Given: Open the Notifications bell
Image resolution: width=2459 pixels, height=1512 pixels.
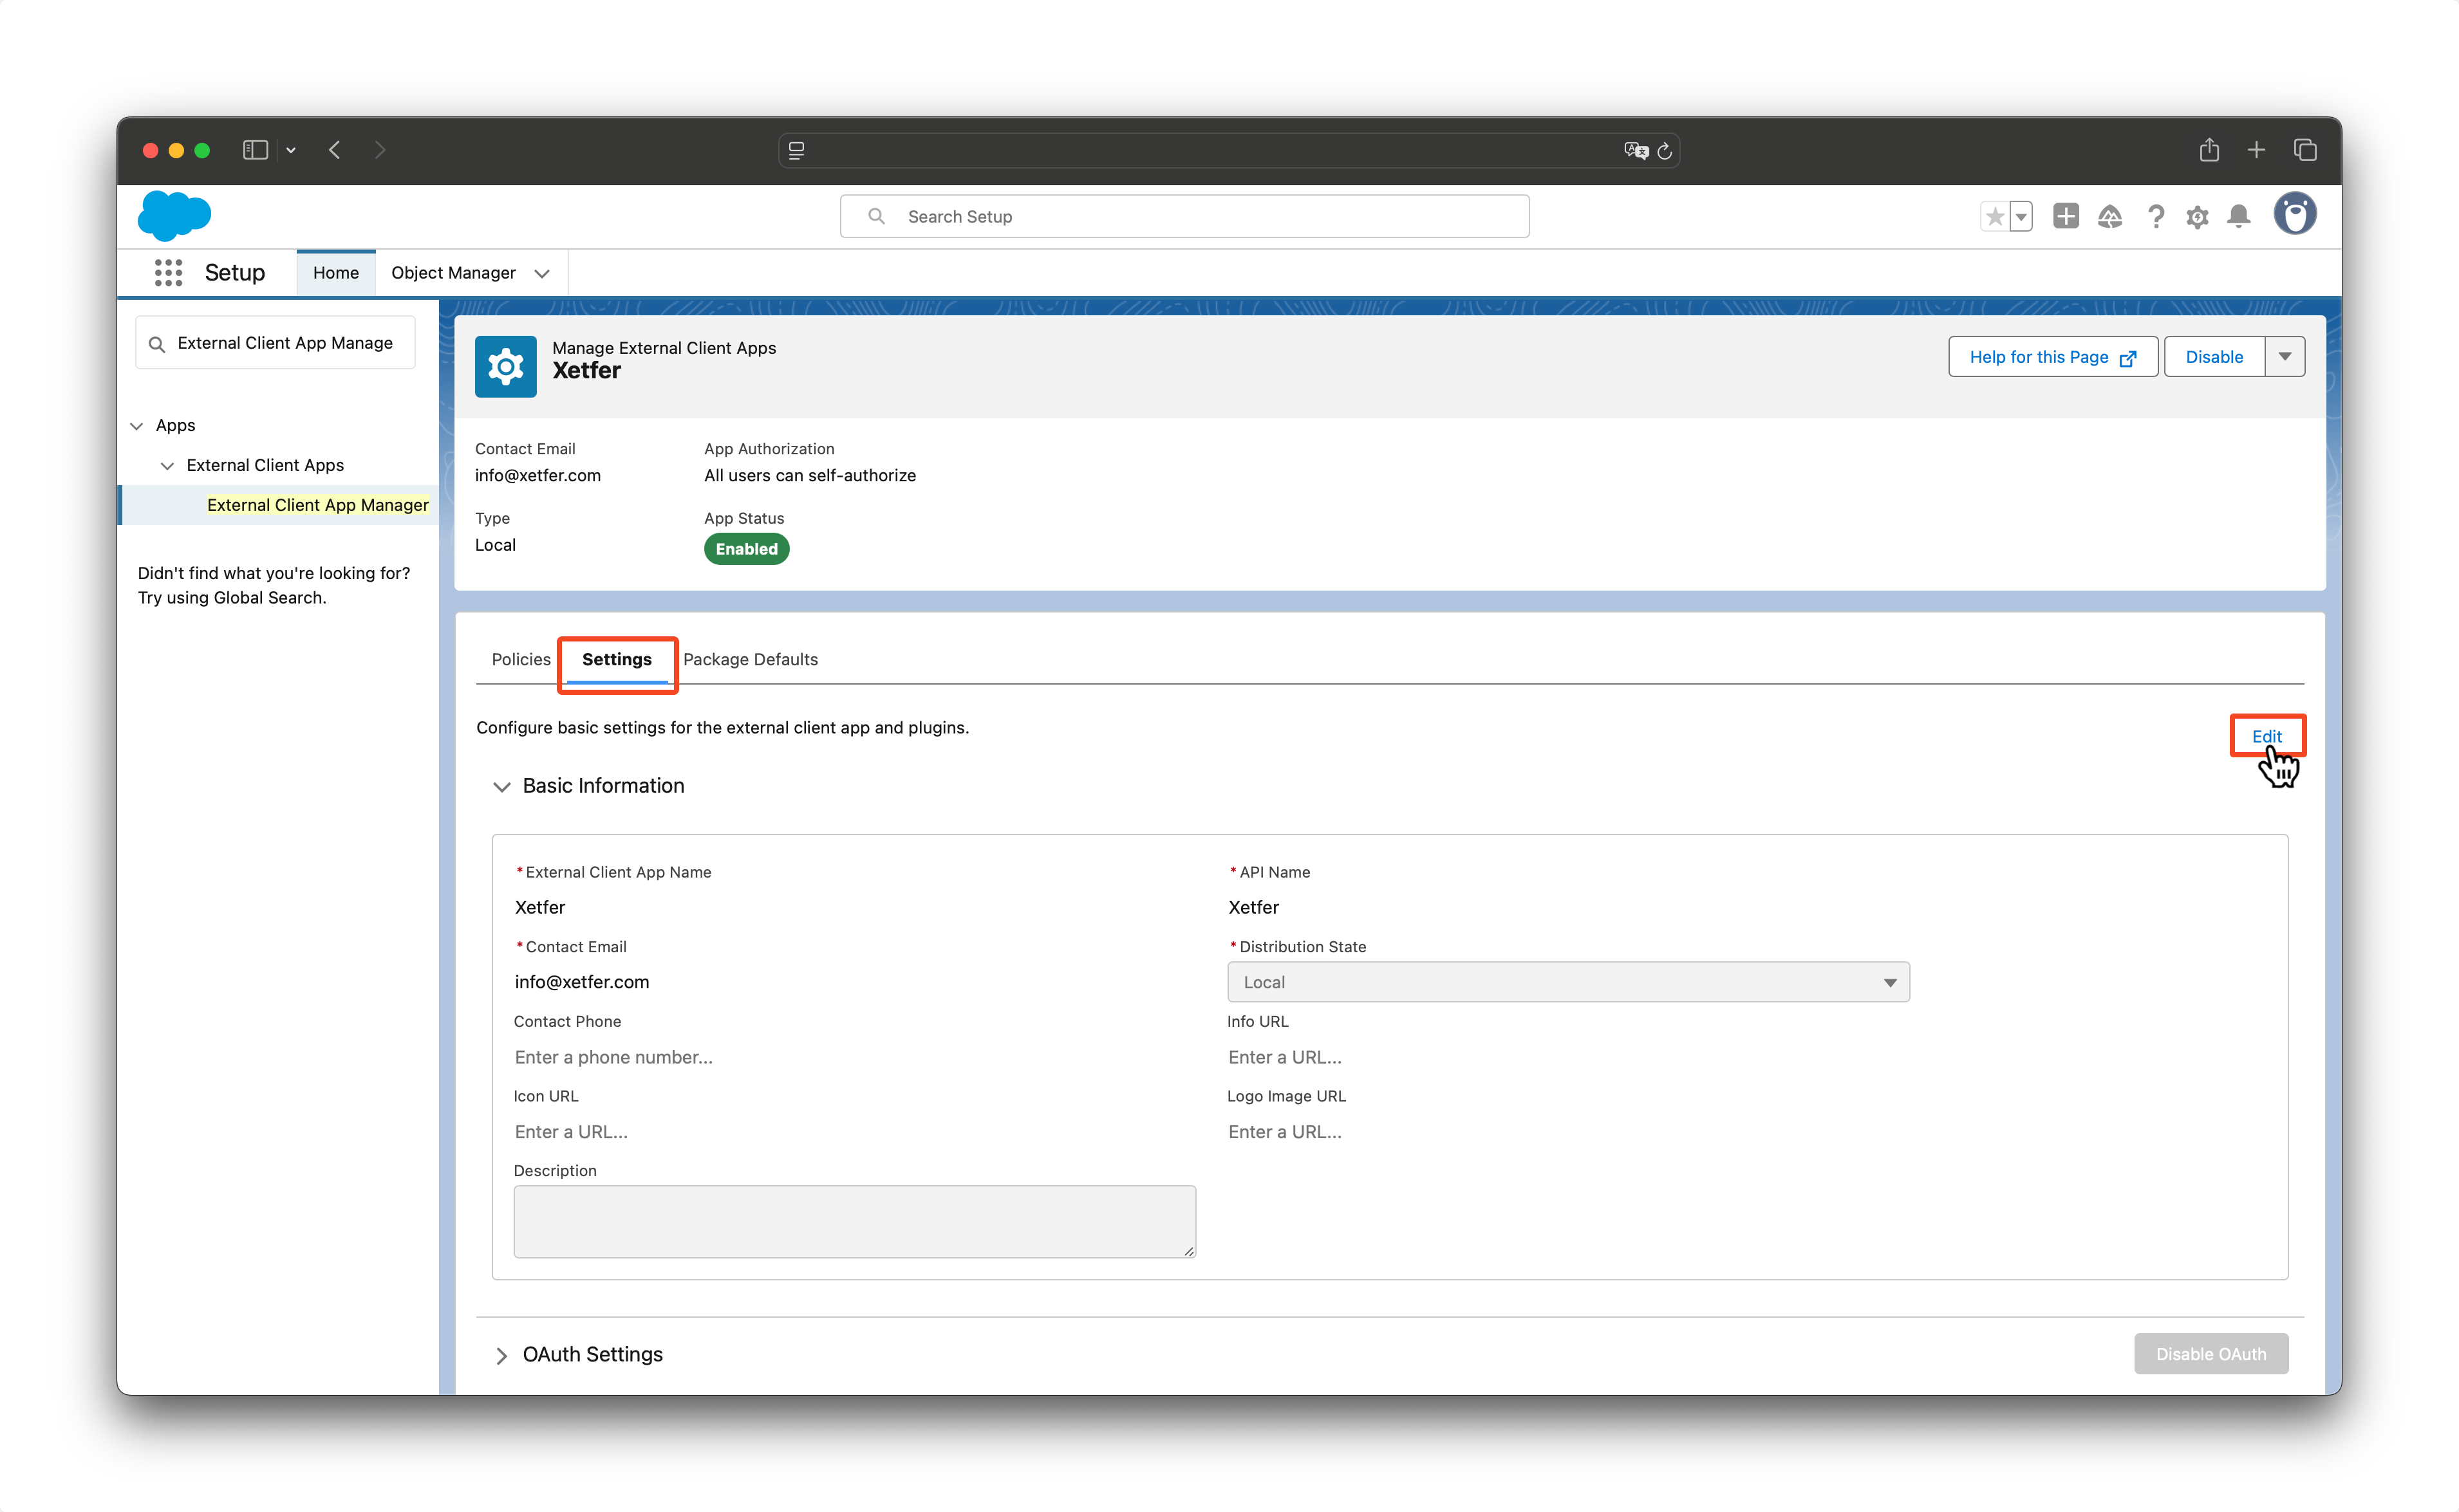Looking at the screenshot, I should click(2239, 216).
